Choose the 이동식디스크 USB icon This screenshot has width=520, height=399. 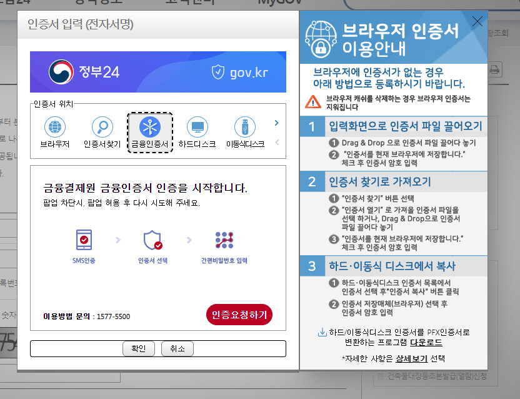[245, 127]
